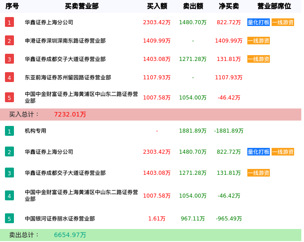The width and height of the screenshot is (304, 242).
Task: Select sell amount 1271.28万 in buy list
Action: pos(193,59)
